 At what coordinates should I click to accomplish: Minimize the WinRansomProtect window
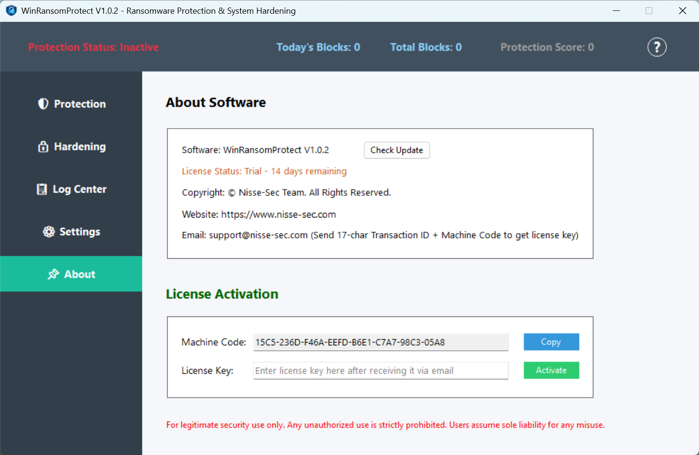(x=616, y=10)
